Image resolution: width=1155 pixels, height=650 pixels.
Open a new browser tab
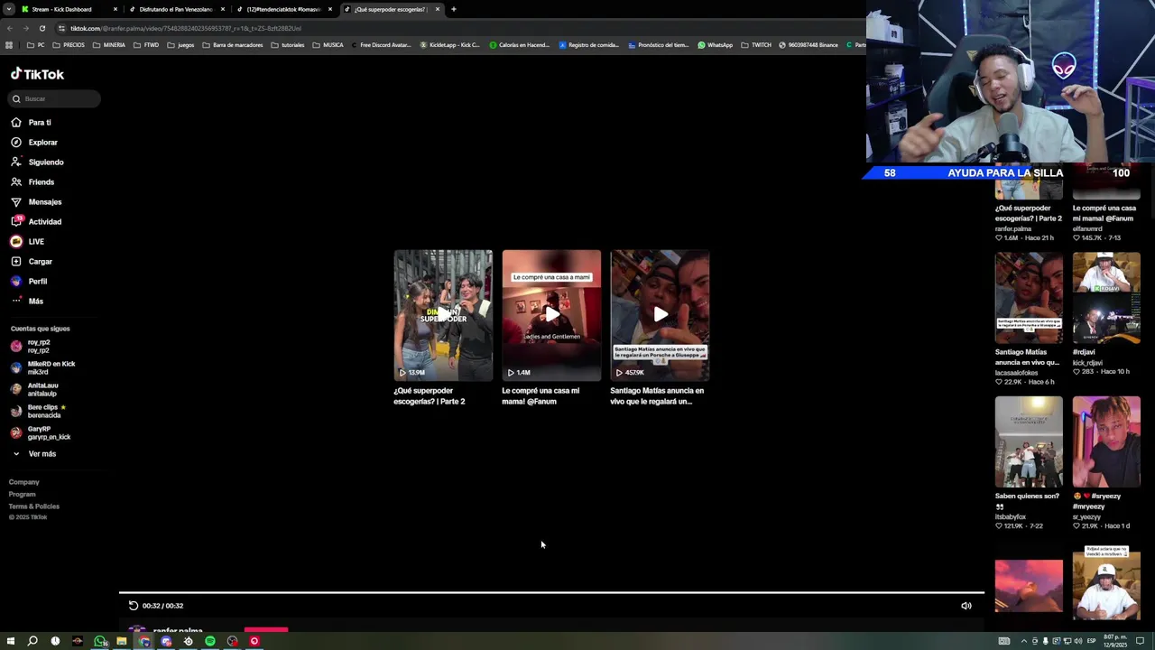point(454,9)
